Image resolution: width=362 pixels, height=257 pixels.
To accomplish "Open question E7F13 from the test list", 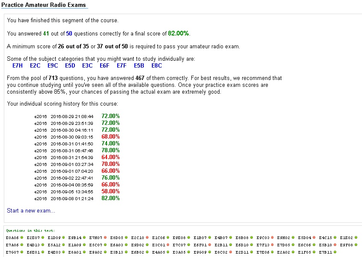I will (x=263, y=245).
